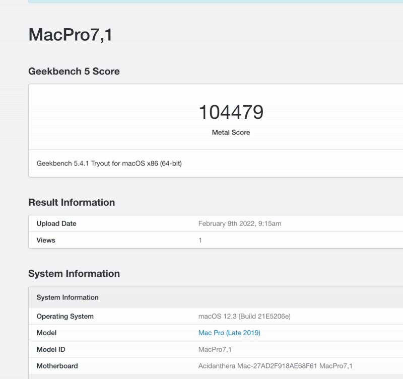Image resolution: width=403 pixels, height=379 pixels.
Task: Select the large System Information heading
Action: 74,274
